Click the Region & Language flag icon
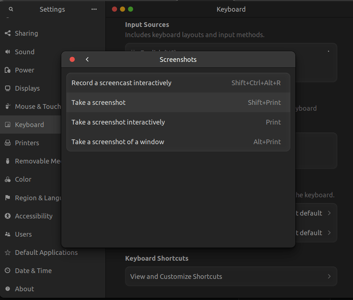353x300 pixels. tap(7, 198)
